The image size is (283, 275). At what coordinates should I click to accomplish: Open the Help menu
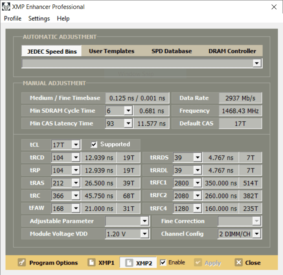coord(63,18)
